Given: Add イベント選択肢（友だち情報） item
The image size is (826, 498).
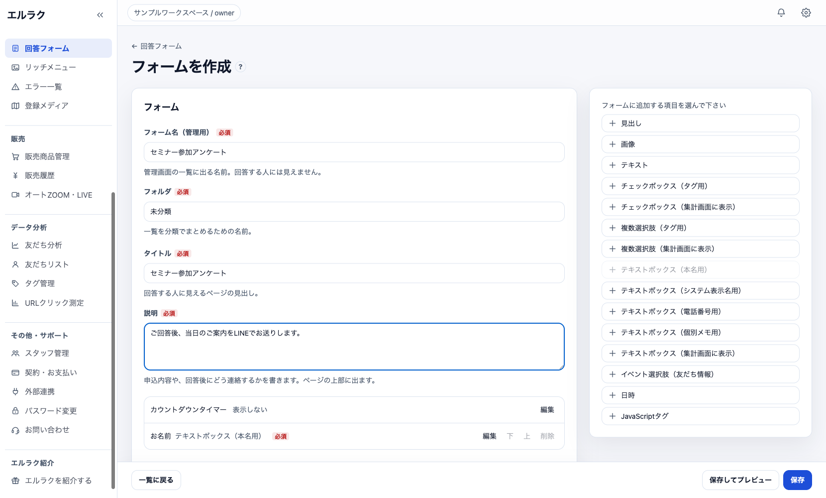Looking at the screenshot, I should click(x=701, y=374).
